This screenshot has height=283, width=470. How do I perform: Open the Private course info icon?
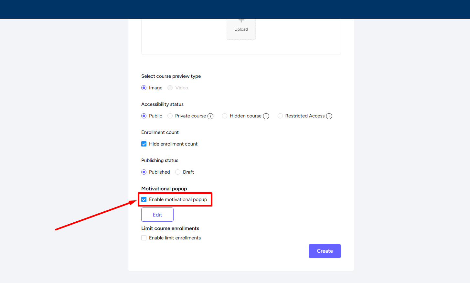[210, 116]
